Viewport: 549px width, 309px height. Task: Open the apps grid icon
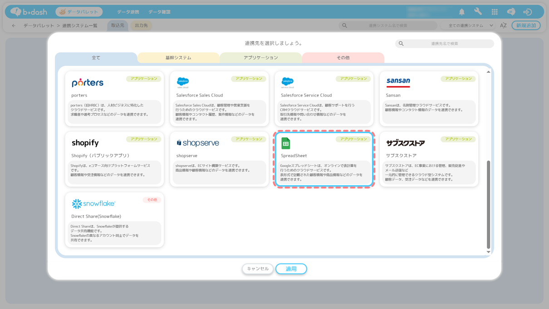[x=495, y=12]
